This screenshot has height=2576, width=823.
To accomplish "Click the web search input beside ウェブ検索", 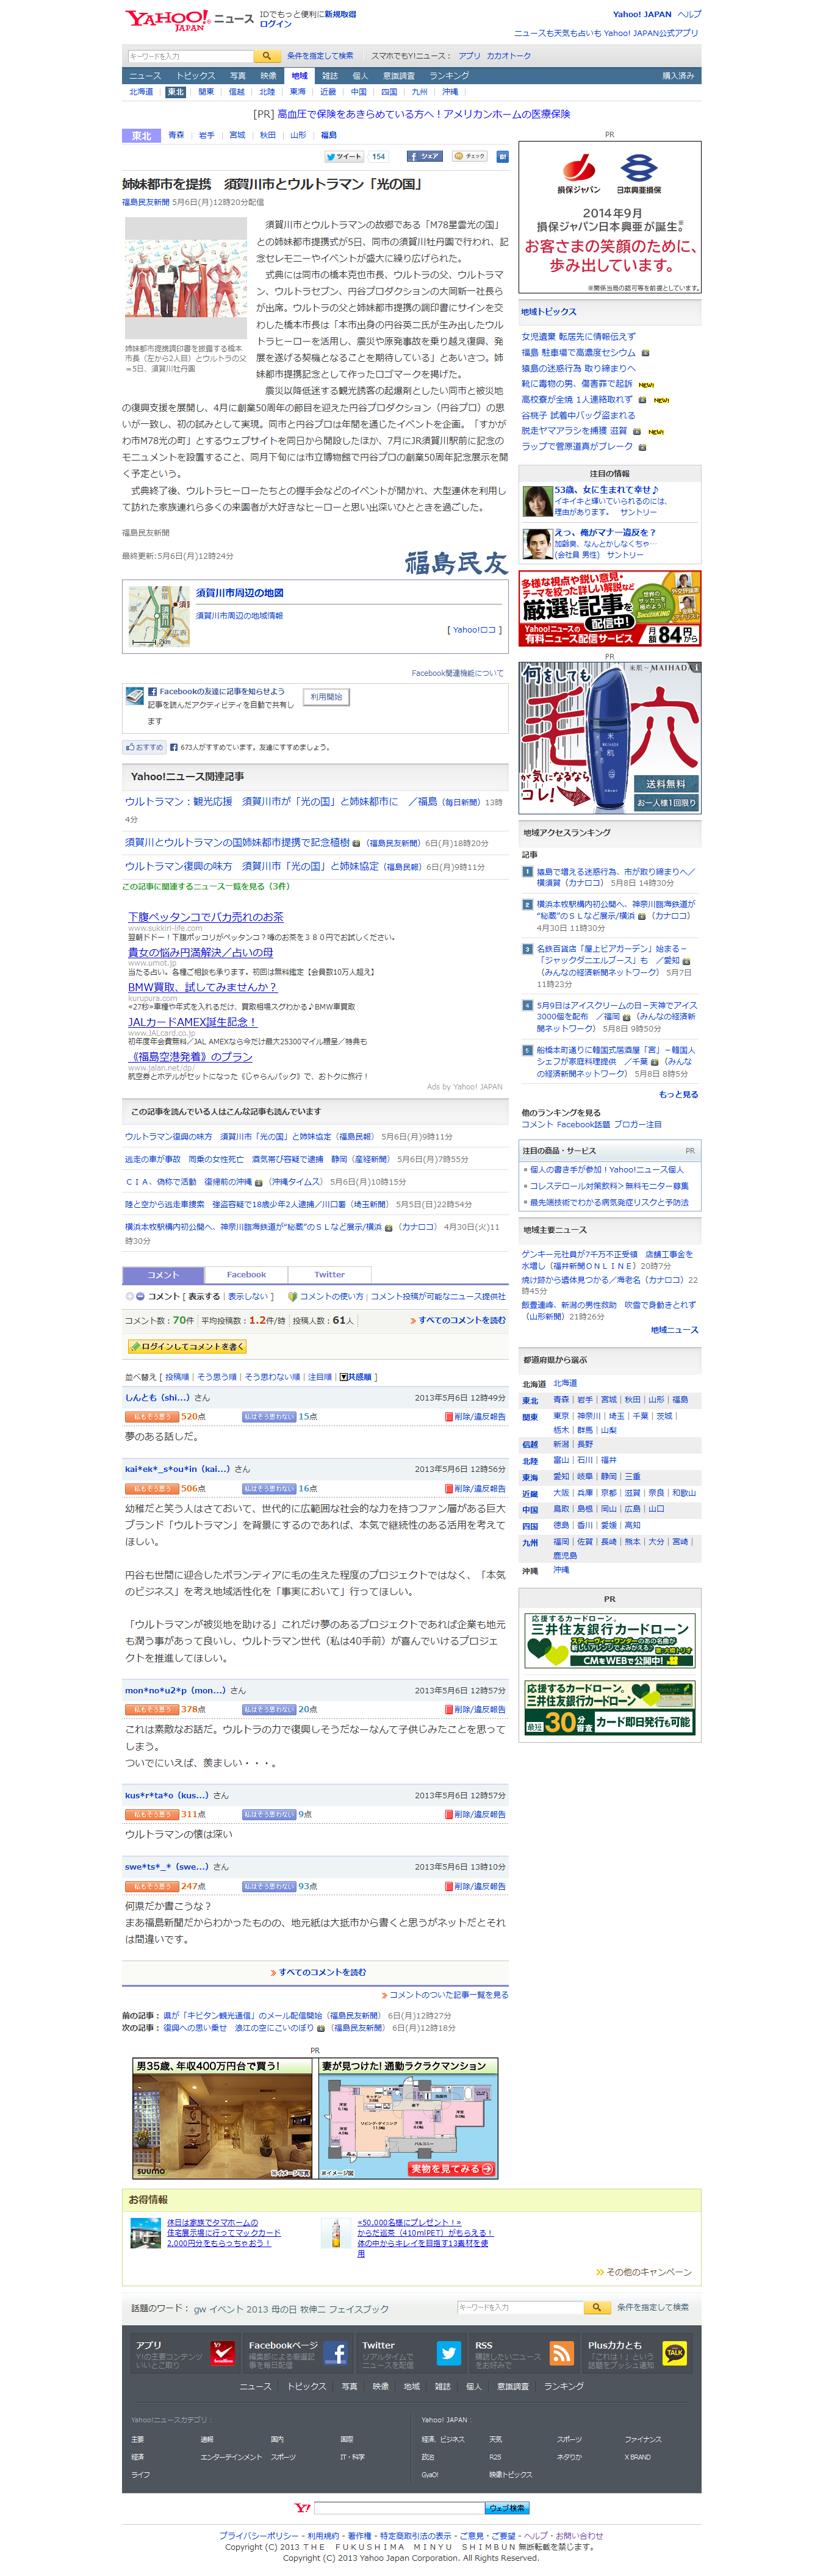I will pyautogui.click(x=399, y=2508).
